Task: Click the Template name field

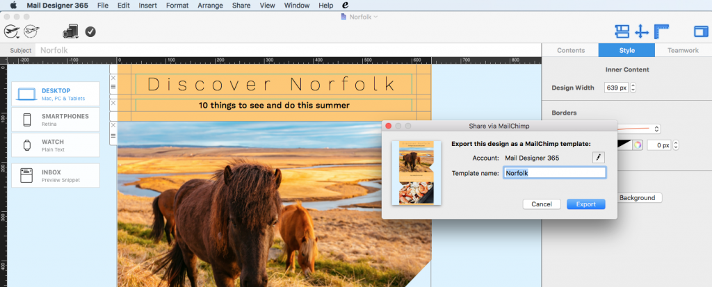Action: point(554,173)
